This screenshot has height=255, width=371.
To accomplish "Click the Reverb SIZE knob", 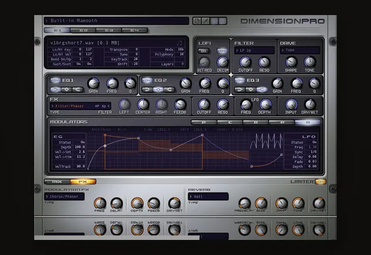I will (261, 203).
